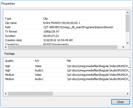Select the Medium quality Audio1 row

(67, 79)
